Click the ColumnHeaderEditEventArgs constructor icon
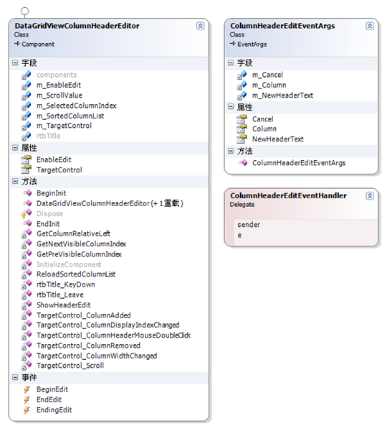The height and width of the screenshot is (431, 387). tap(243, 163)
